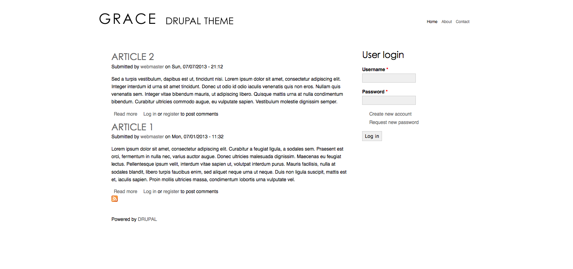
Task: Focus the Password input field
Action: [389, 100]
